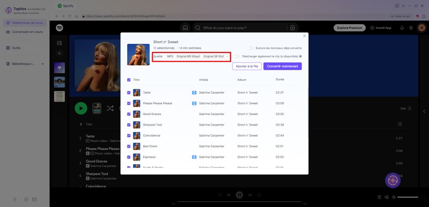Click music video icon on Espresso row

pos(194,157)
